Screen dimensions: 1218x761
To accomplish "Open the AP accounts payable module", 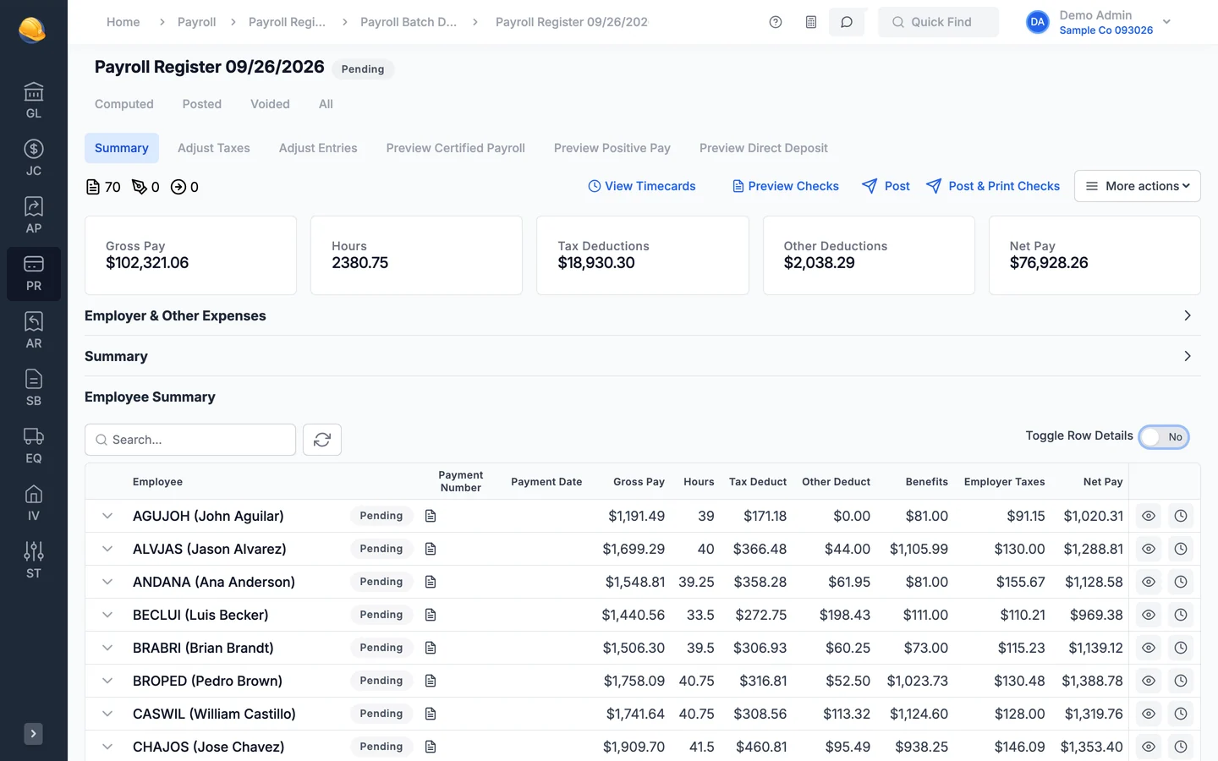I will (x=34, y=216).
